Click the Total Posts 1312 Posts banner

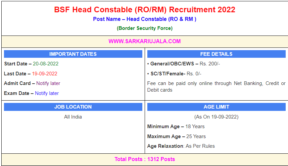(144, 159)
